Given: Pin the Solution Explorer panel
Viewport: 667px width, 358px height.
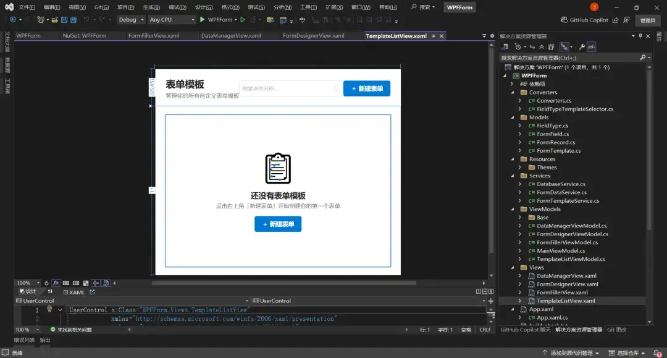Looking at the screenshot, I should (640, 36).
